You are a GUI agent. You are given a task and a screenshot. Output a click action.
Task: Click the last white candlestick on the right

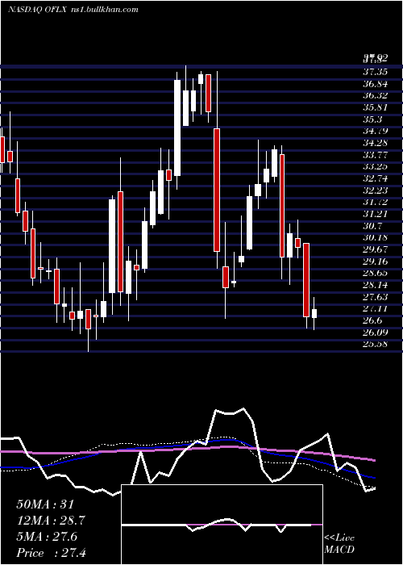pos(314,313)
